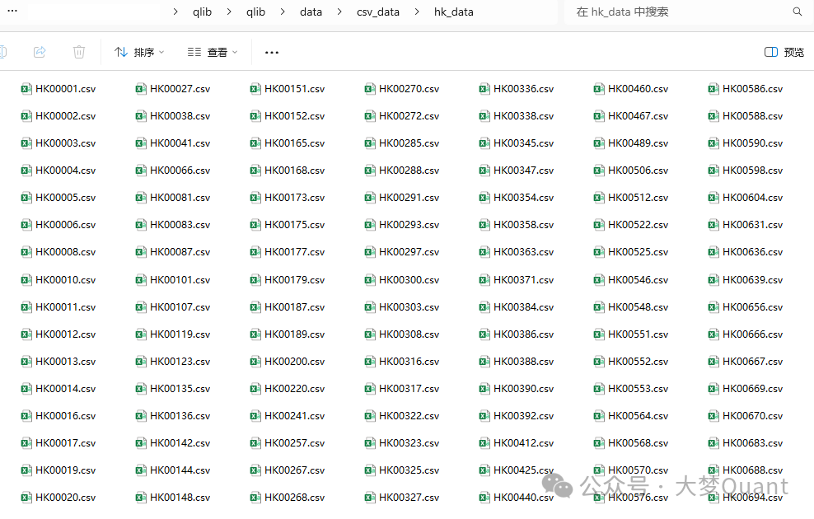Select the HK00001.csv file icon
This screenshot has height=519, width=814.
(26, 89)
